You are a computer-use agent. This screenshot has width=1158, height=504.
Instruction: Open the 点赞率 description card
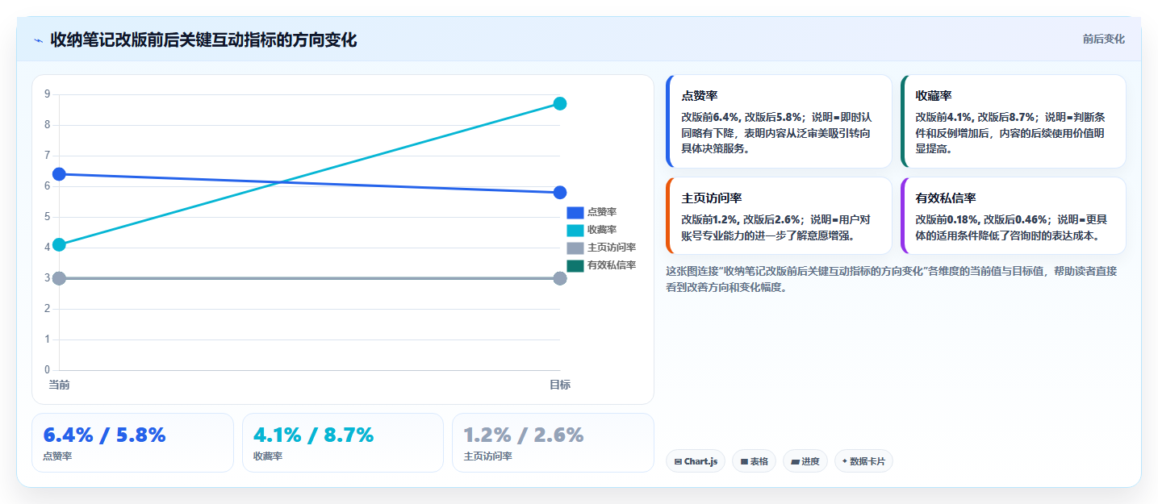[779, 121]
